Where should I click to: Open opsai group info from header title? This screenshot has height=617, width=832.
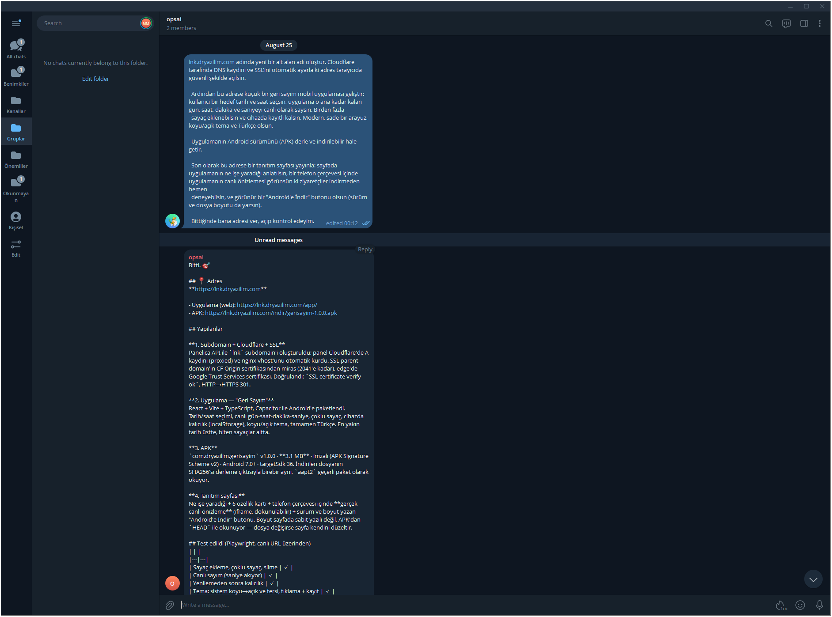point(174,19)
